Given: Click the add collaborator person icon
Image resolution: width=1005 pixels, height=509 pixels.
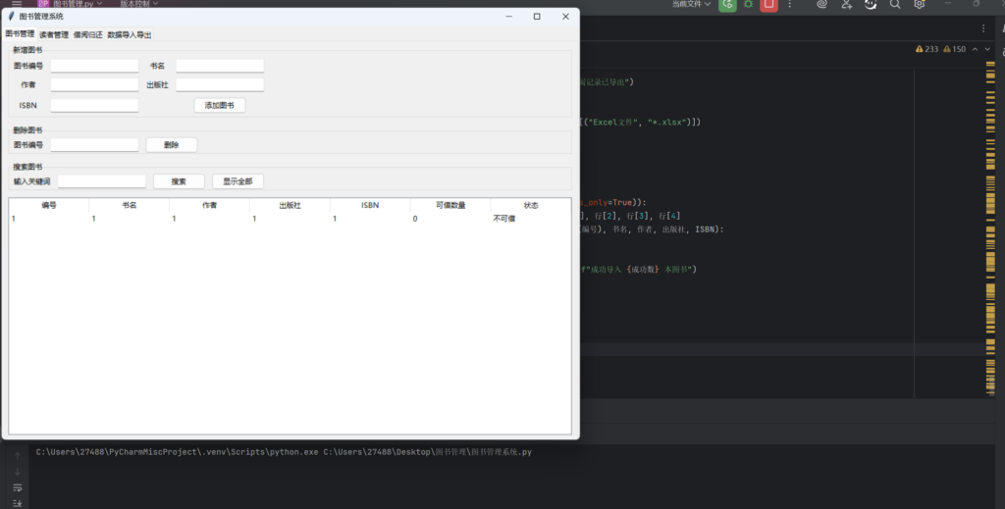Looking at the screenshot, I should click(846, 4).
